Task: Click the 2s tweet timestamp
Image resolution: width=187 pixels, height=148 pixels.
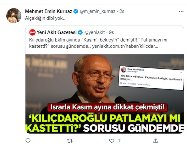Action: 122,11
